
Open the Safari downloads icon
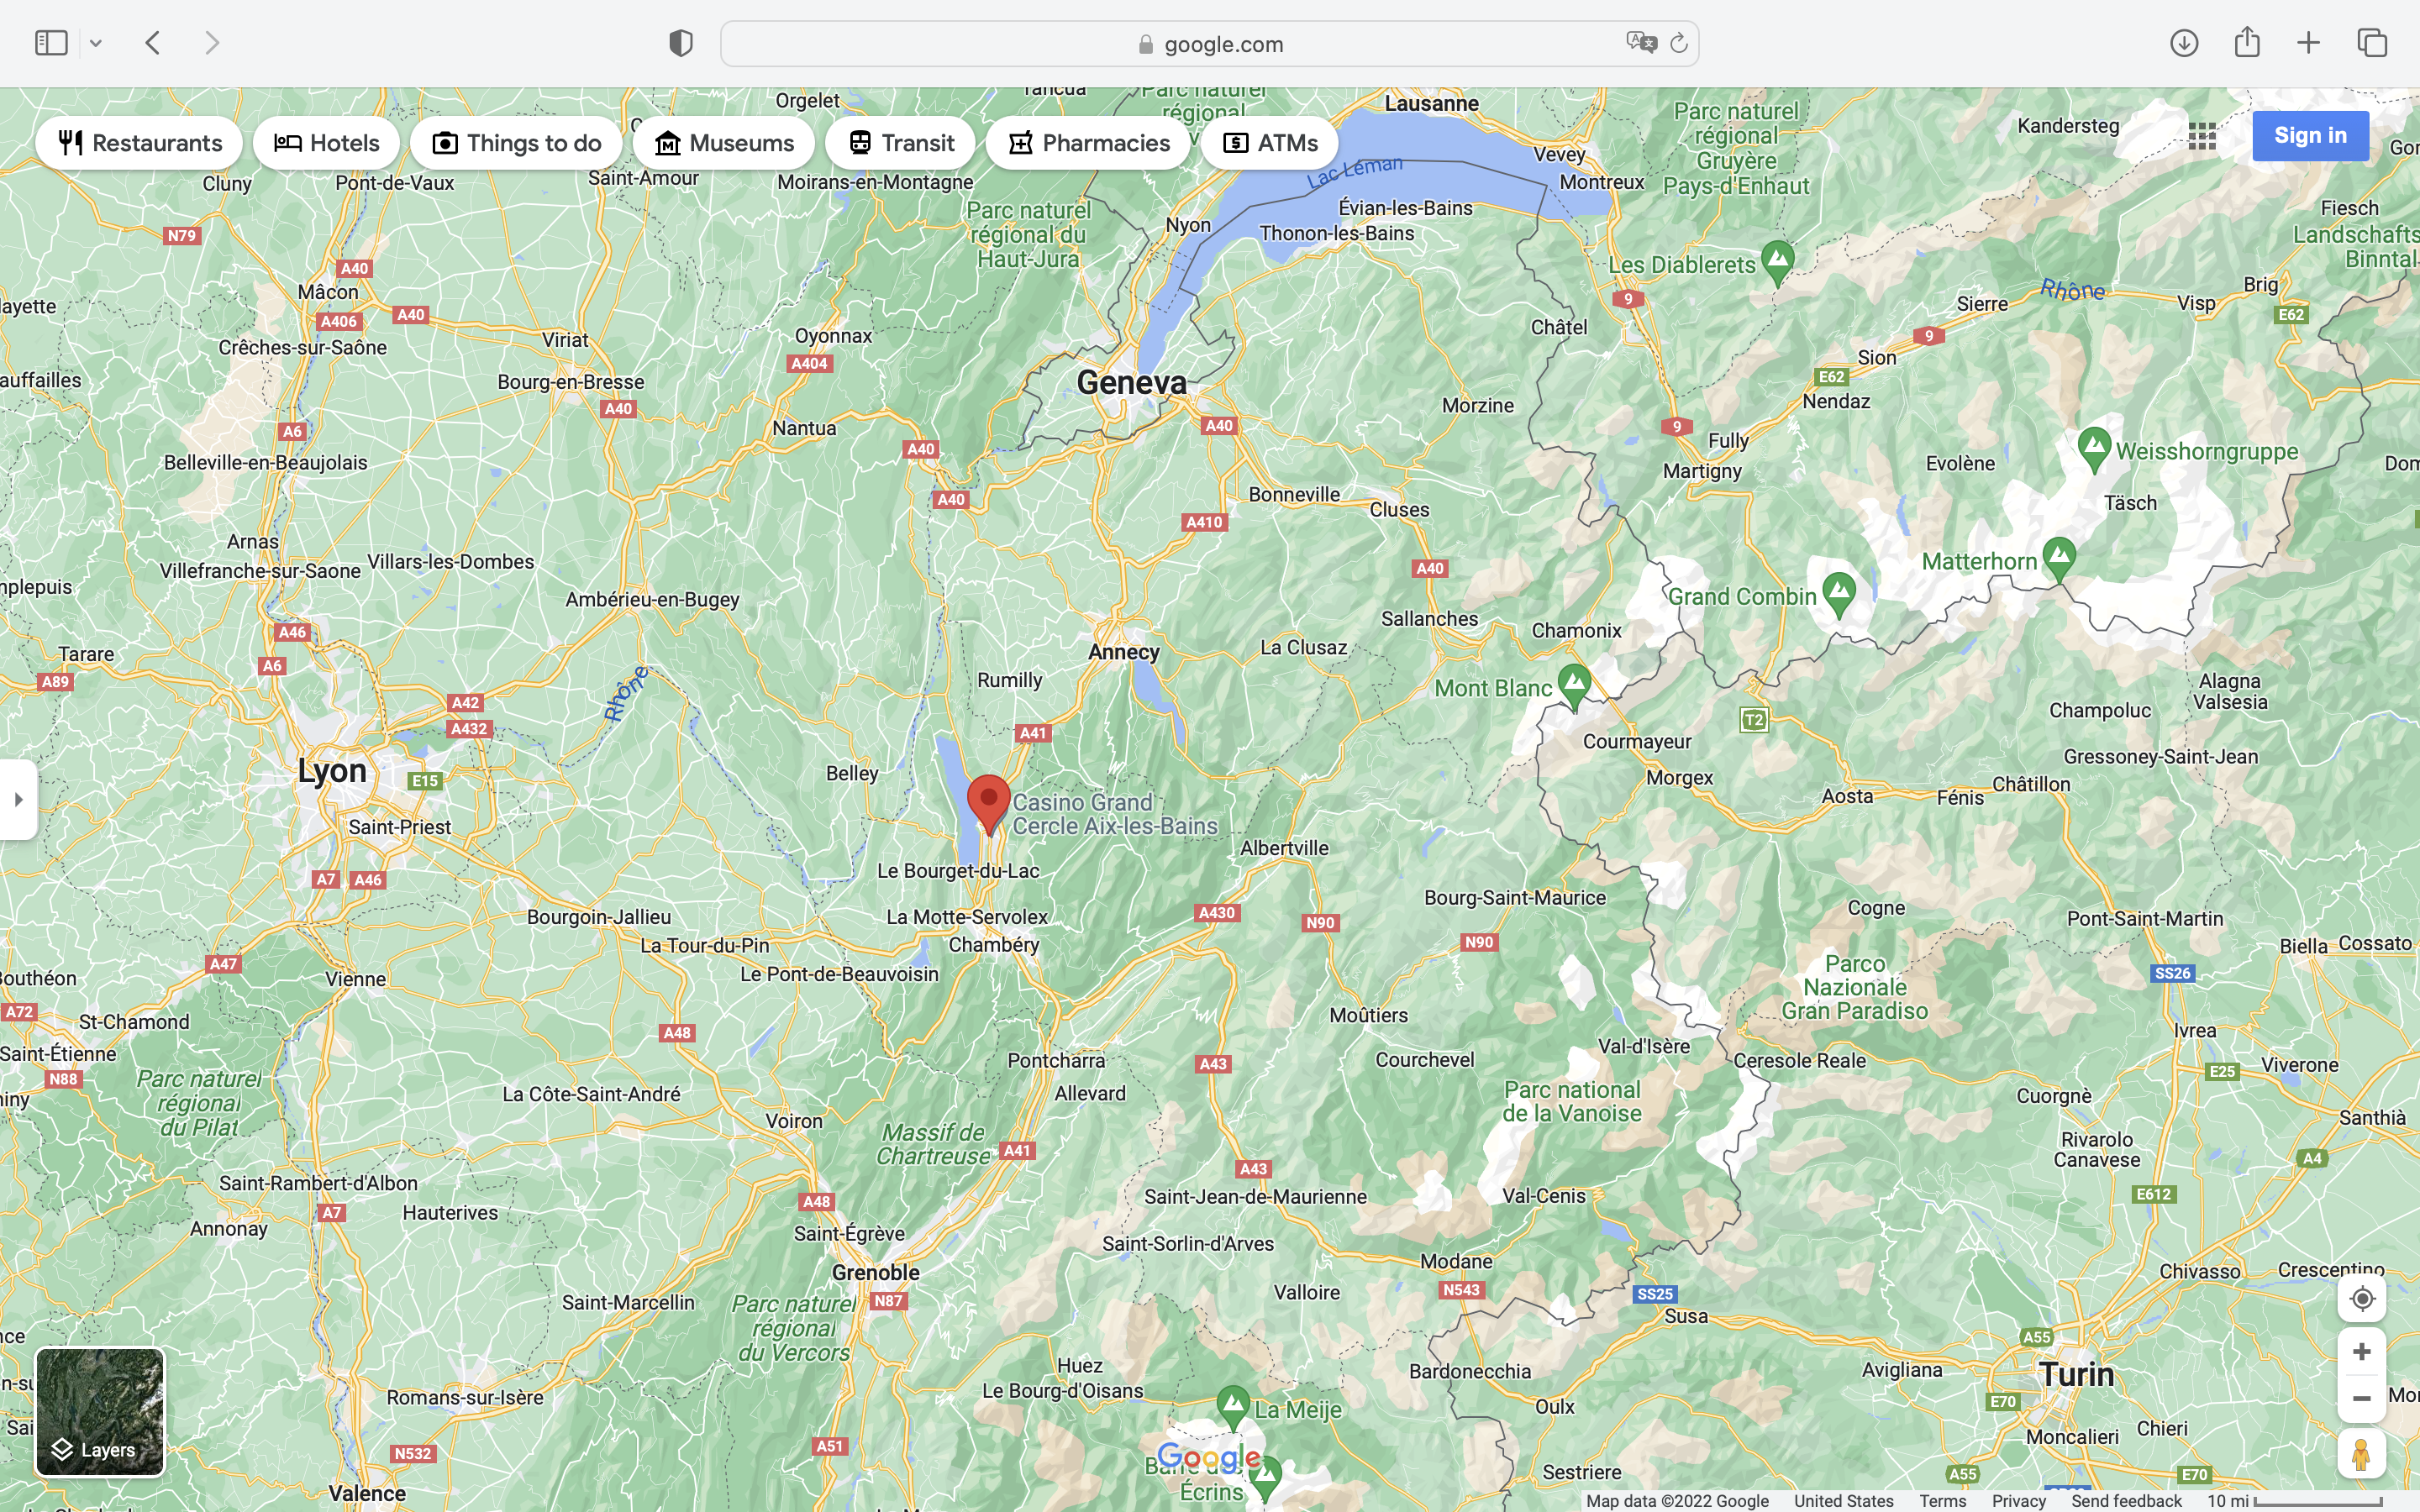[x=2184, y=43]
